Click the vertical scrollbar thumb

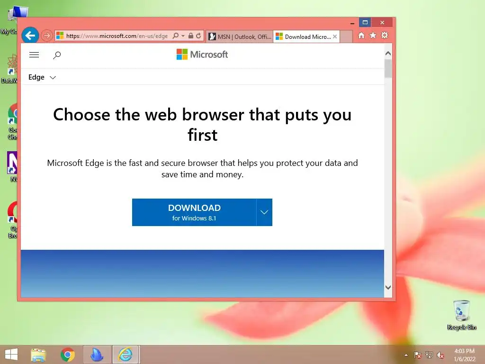coord(388,69)
